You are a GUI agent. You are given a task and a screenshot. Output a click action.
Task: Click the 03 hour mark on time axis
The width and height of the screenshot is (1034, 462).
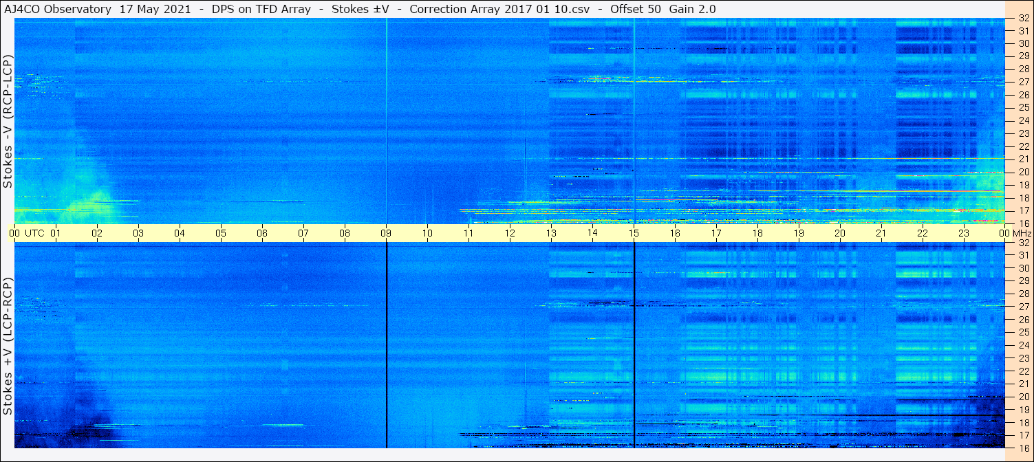tap(138, 233)
